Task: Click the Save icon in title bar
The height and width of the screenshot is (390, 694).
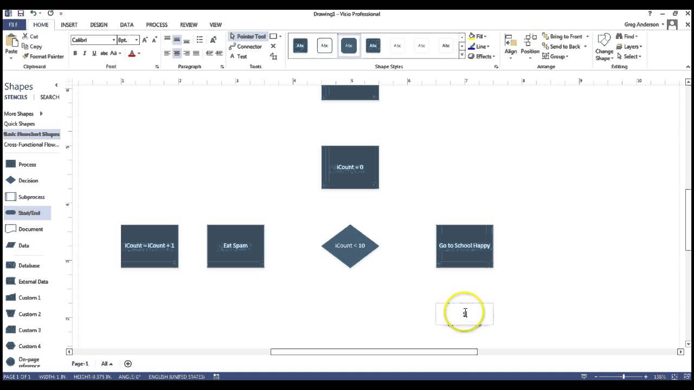Action: (x=21, y=13)
